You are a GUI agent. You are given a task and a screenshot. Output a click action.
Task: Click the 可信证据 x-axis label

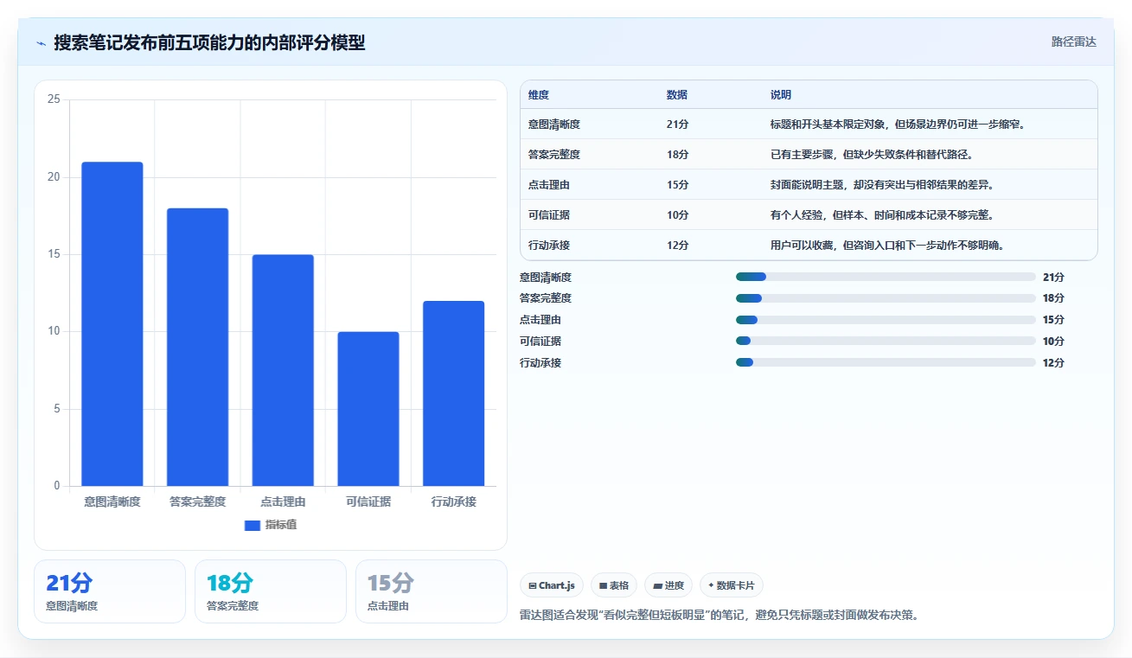[368, 501]
